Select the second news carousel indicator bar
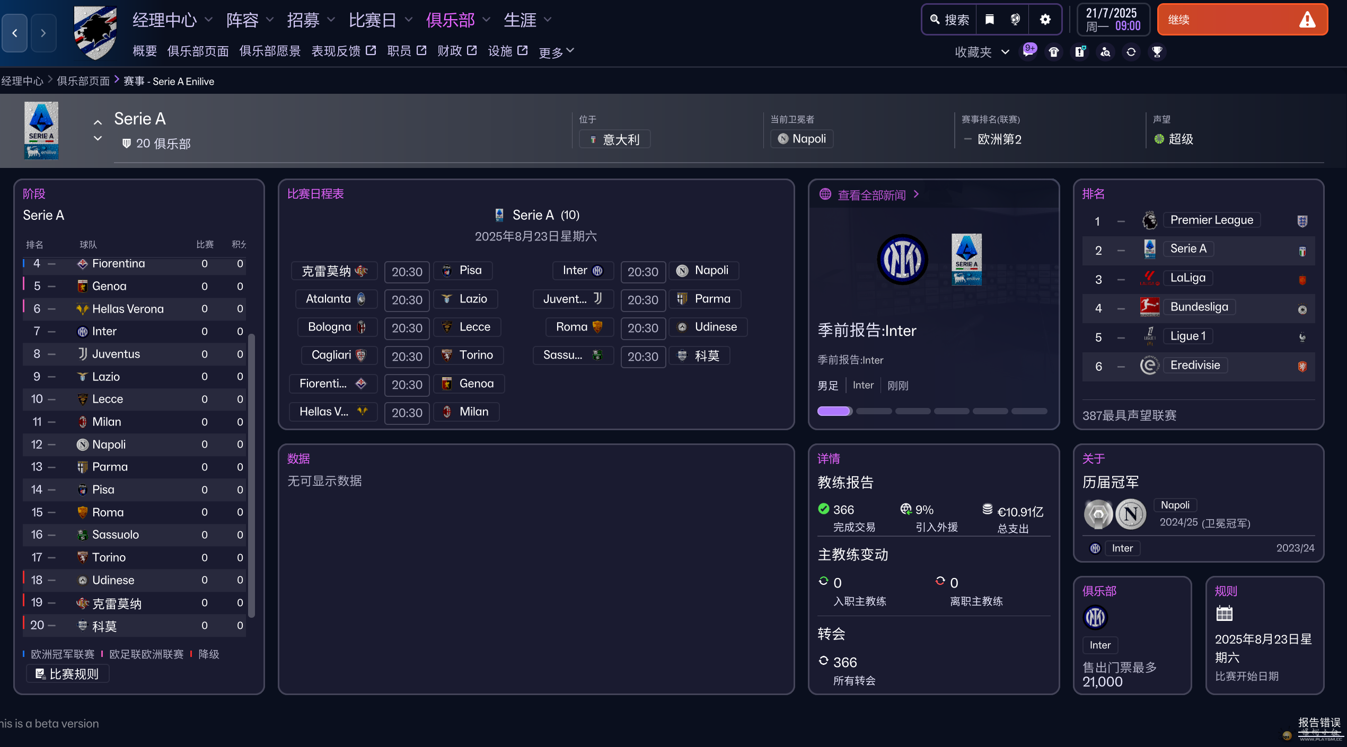The height and width of the screenshot is (747, 1347). point(874,411)
